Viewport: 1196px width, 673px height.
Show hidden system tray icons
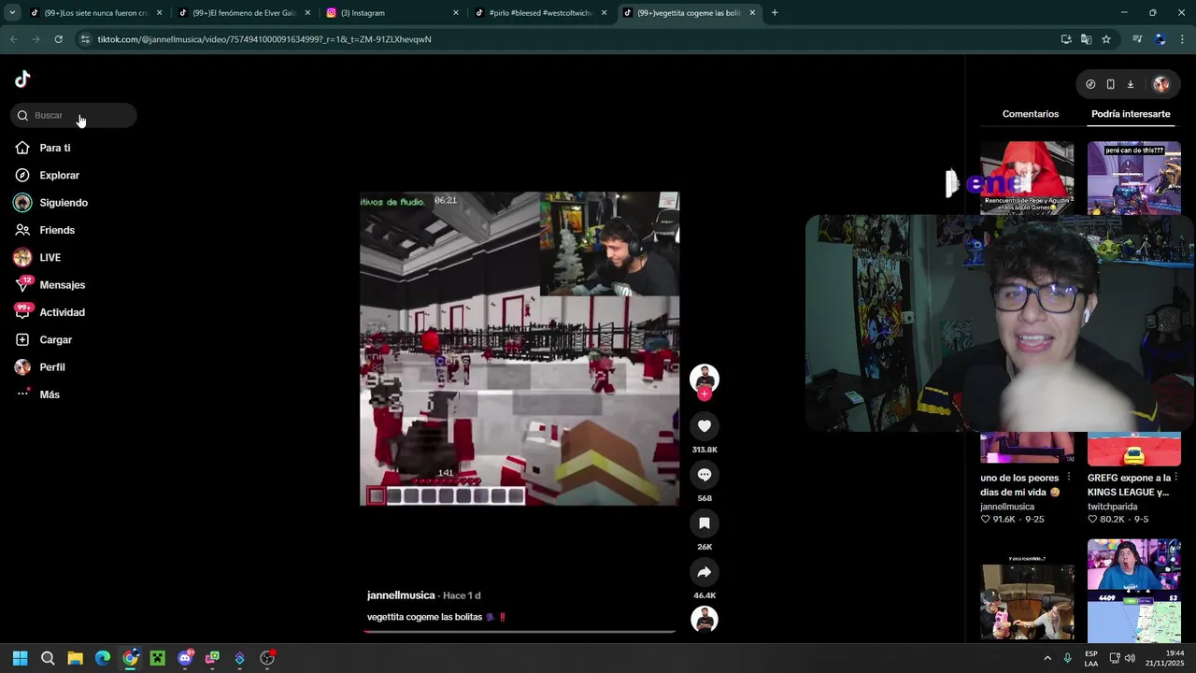point(1047,658)
